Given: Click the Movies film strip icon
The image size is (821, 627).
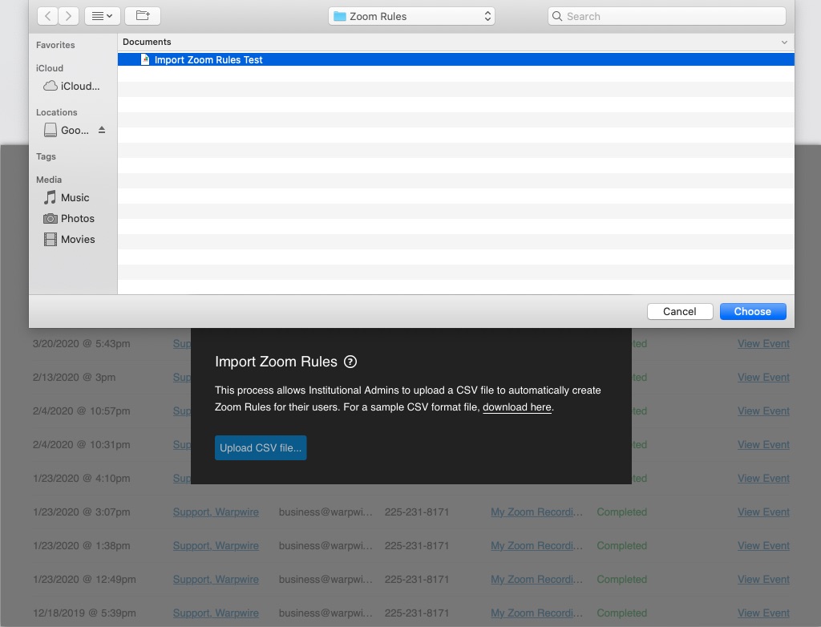Looking at the screenshot, I should (51, 240).
